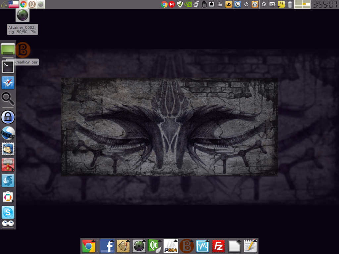Click the Chrome tray icon in the top panel
The image size is (339, 254).
[164, 4]
